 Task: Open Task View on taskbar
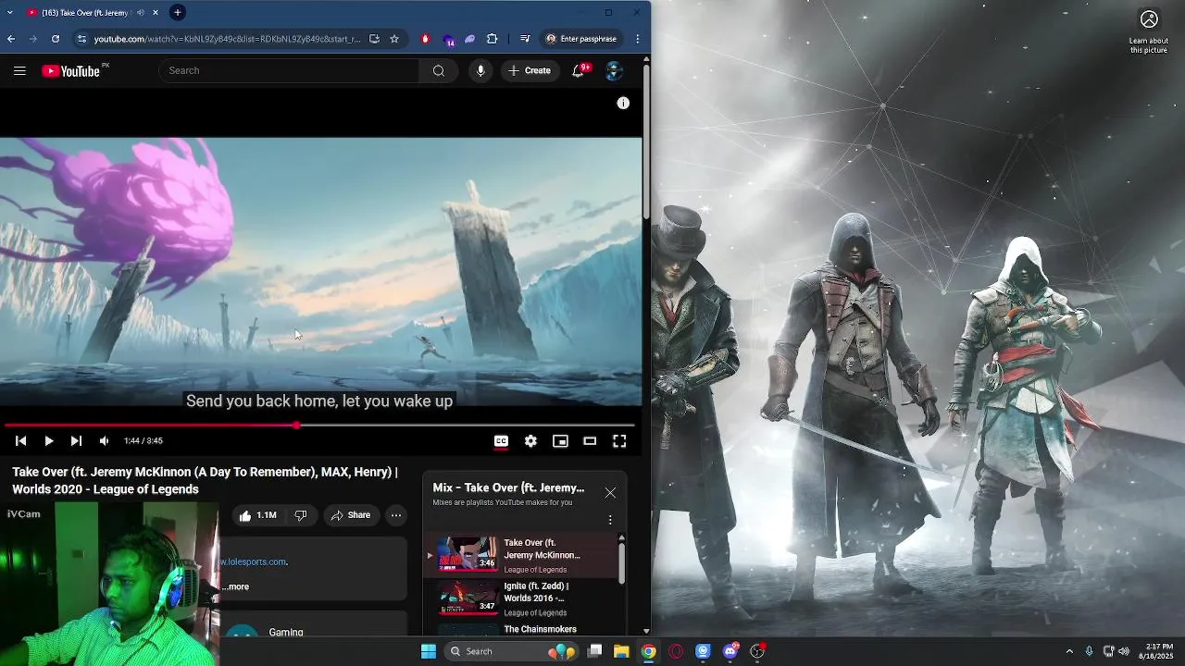point(595,651)
